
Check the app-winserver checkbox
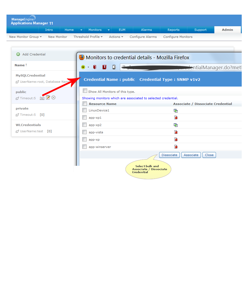coord(84,147)
